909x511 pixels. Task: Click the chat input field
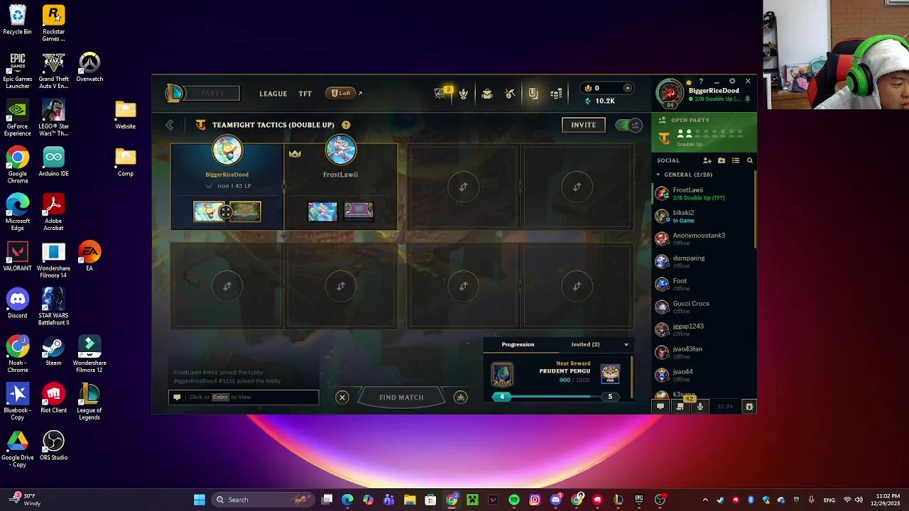pyautogui.click(x=244, y=397)
